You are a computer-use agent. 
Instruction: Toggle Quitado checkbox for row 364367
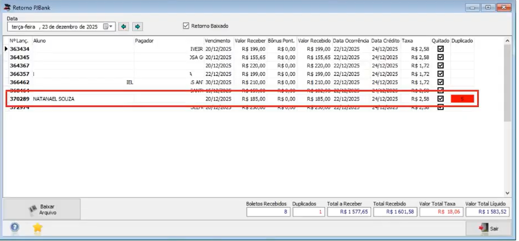tap(440, 65)
